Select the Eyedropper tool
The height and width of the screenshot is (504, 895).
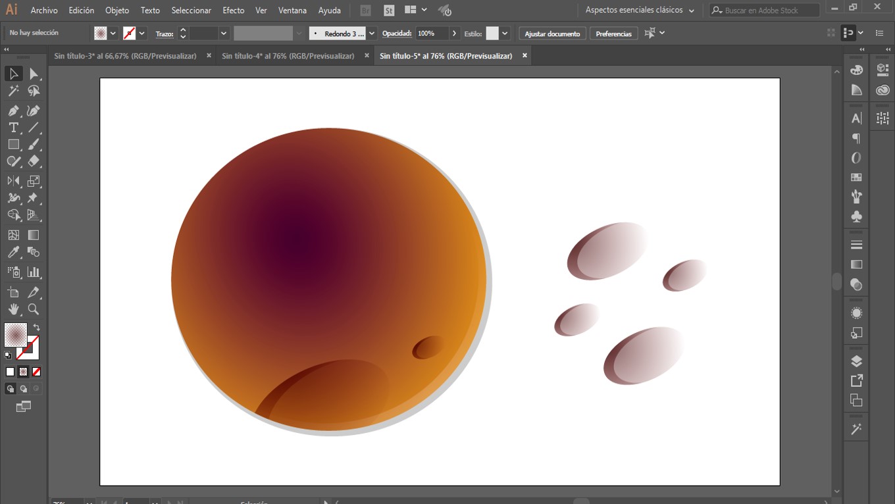(x=14, y=252)
